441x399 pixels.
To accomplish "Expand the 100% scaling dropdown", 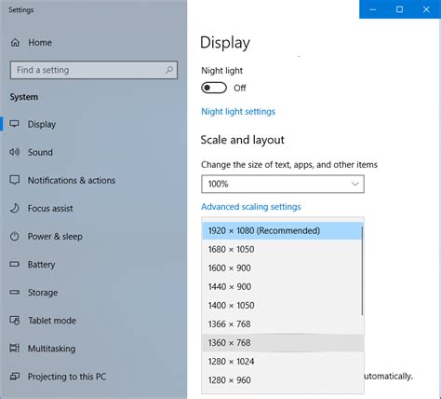I will [x=283, y=184].
